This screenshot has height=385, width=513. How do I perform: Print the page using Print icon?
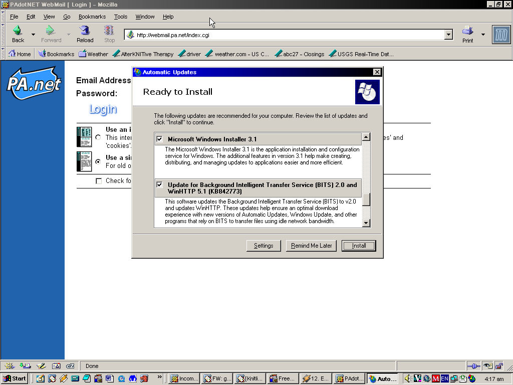[467, 31]
